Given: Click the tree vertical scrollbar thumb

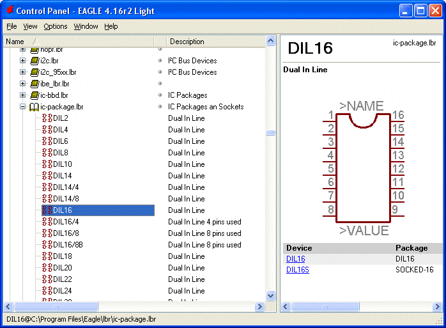Looking at the screenshot, I should 270,133.
